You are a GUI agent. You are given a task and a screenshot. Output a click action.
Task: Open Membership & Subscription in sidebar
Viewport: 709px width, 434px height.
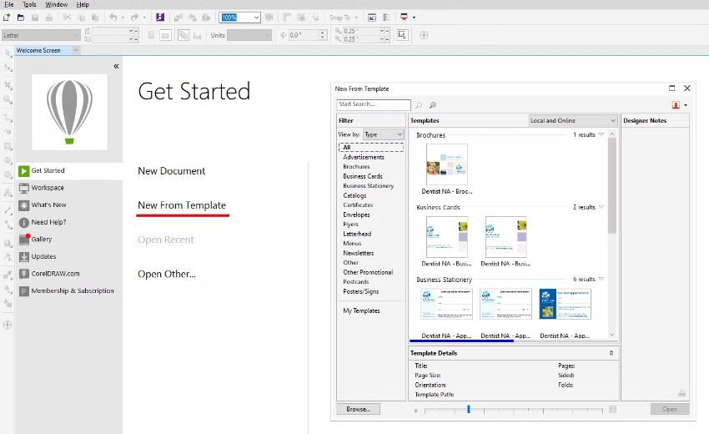pos(73,291)
